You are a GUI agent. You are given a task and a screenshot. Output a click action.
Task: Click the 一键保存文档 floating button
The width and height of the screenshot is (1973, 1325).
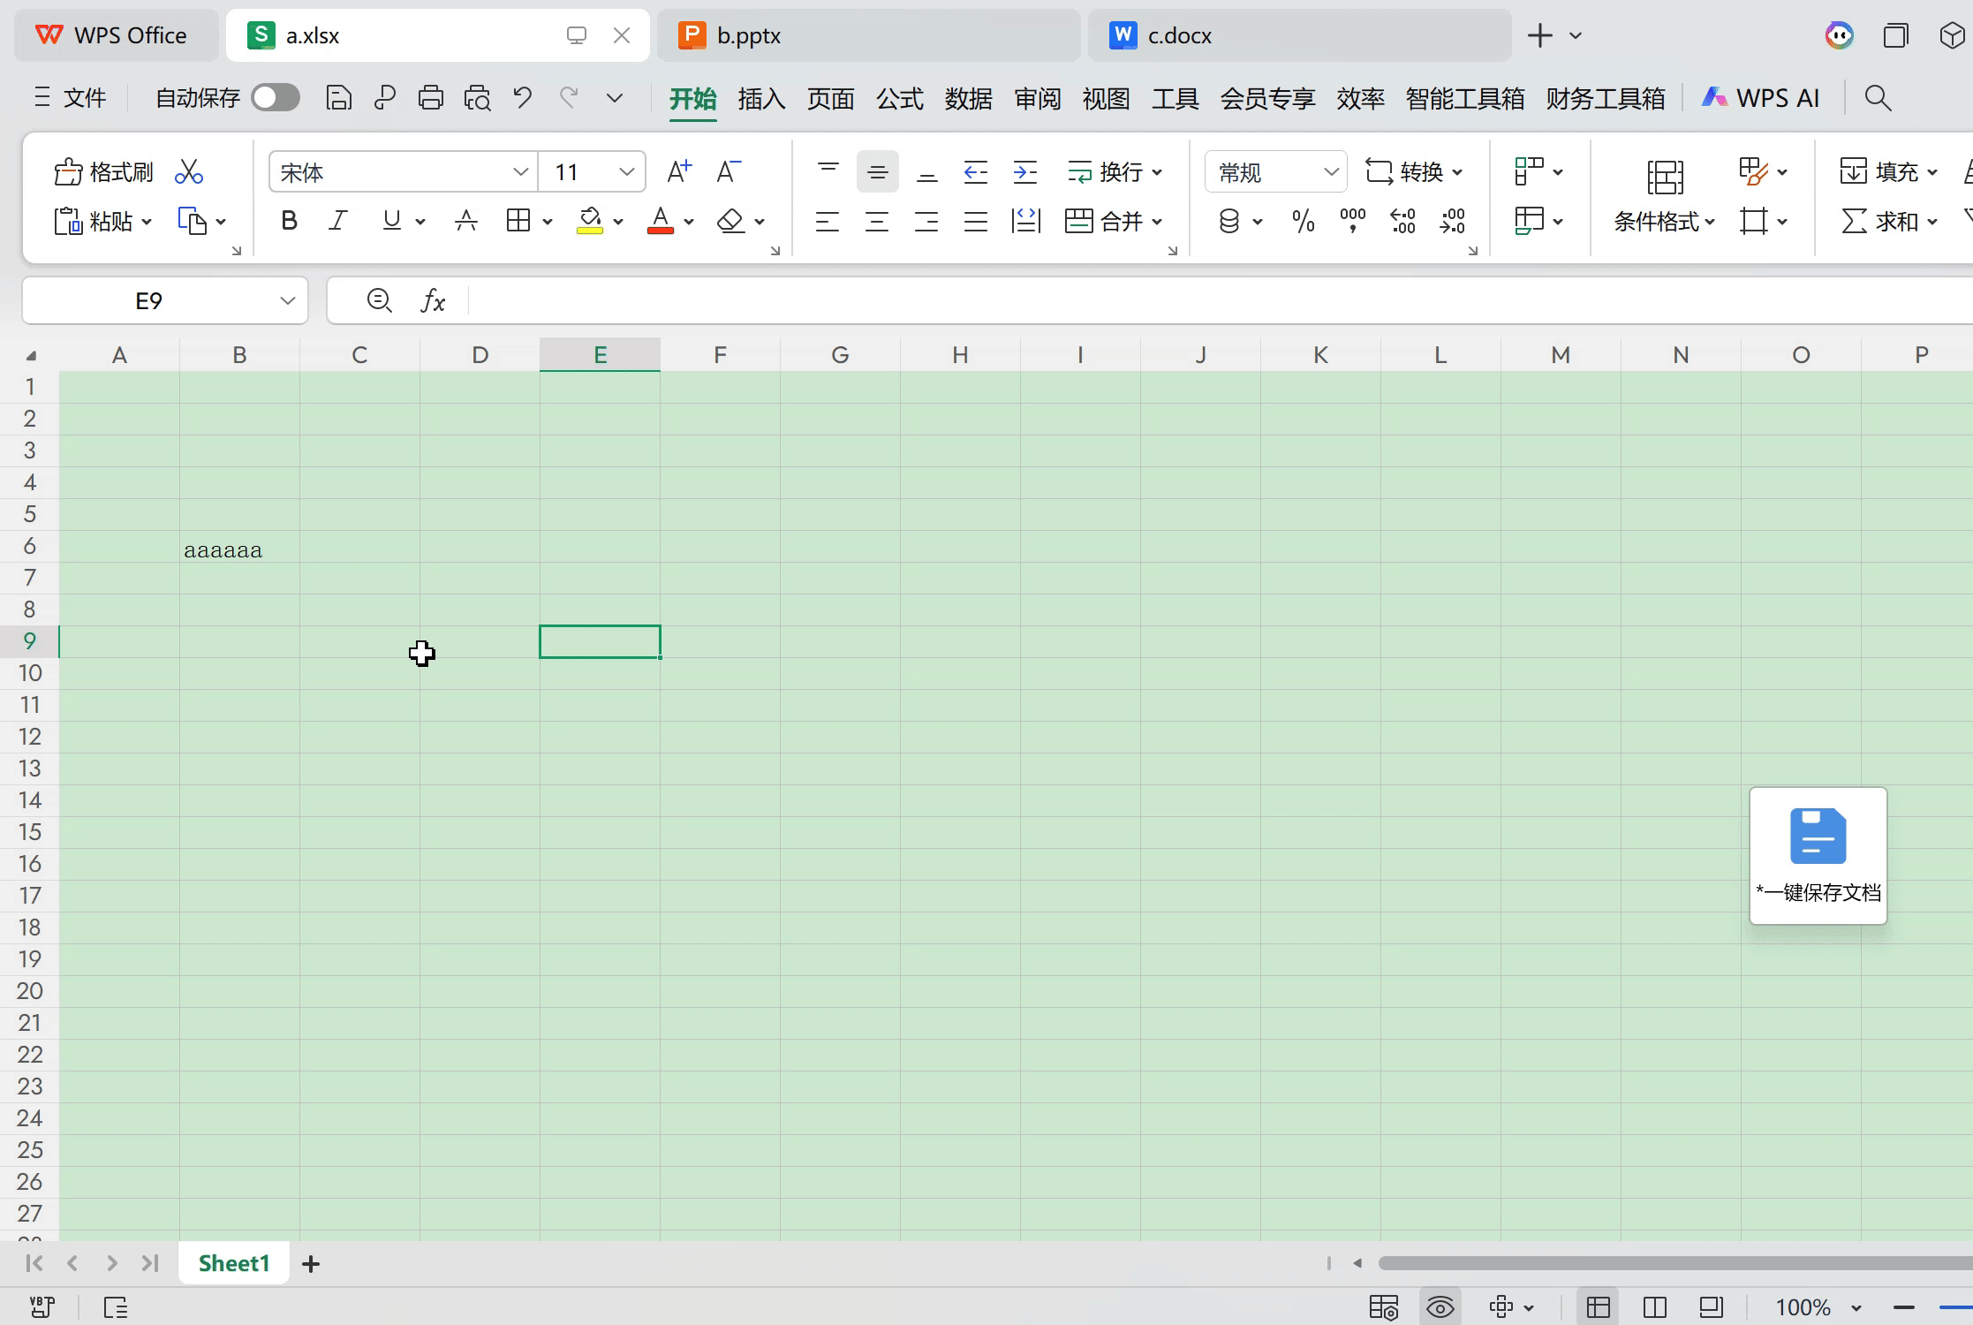[1818, 855]
